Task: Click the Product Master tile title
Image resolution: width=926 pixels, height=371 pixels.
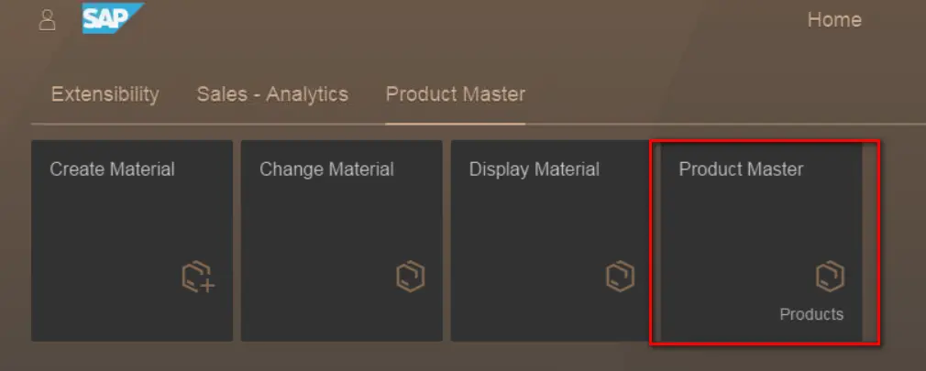Action: pos(741,169)
